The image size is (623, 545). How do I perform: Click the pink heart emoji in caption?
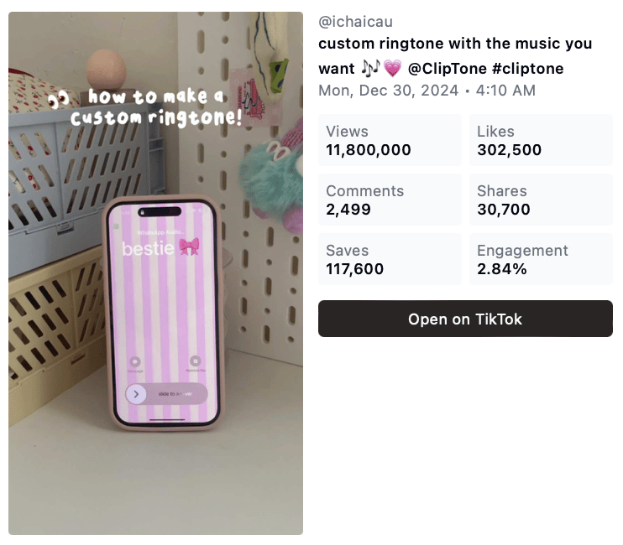pos(393,69)
